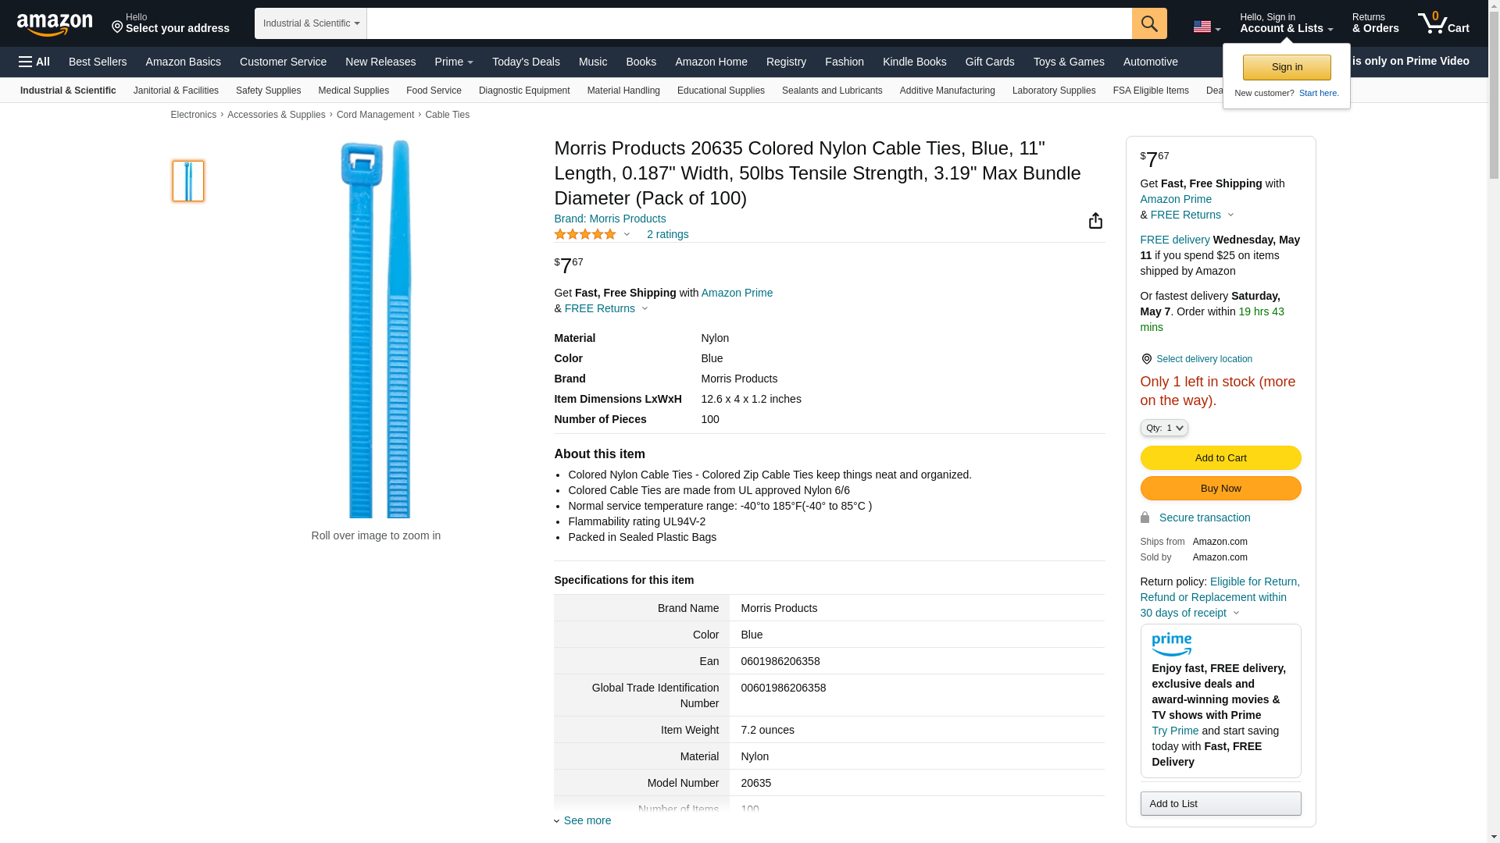Open the Safety Supplies category tab
The height and width of the screenshot is (843, 1500).
point(268,91)
